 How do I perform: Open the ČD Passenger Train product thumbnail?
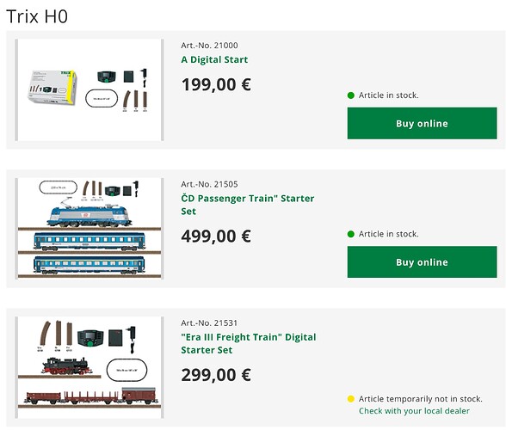point(89,229)
